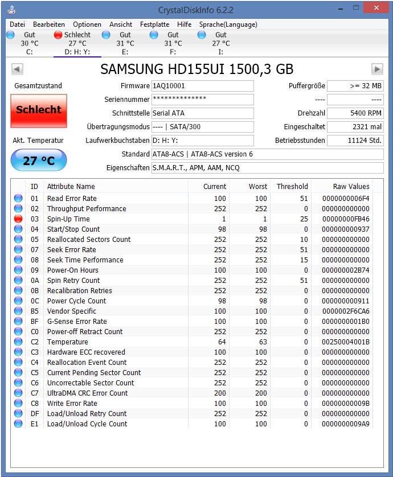Select the Load/Unload Cycle Count row text

87,423
